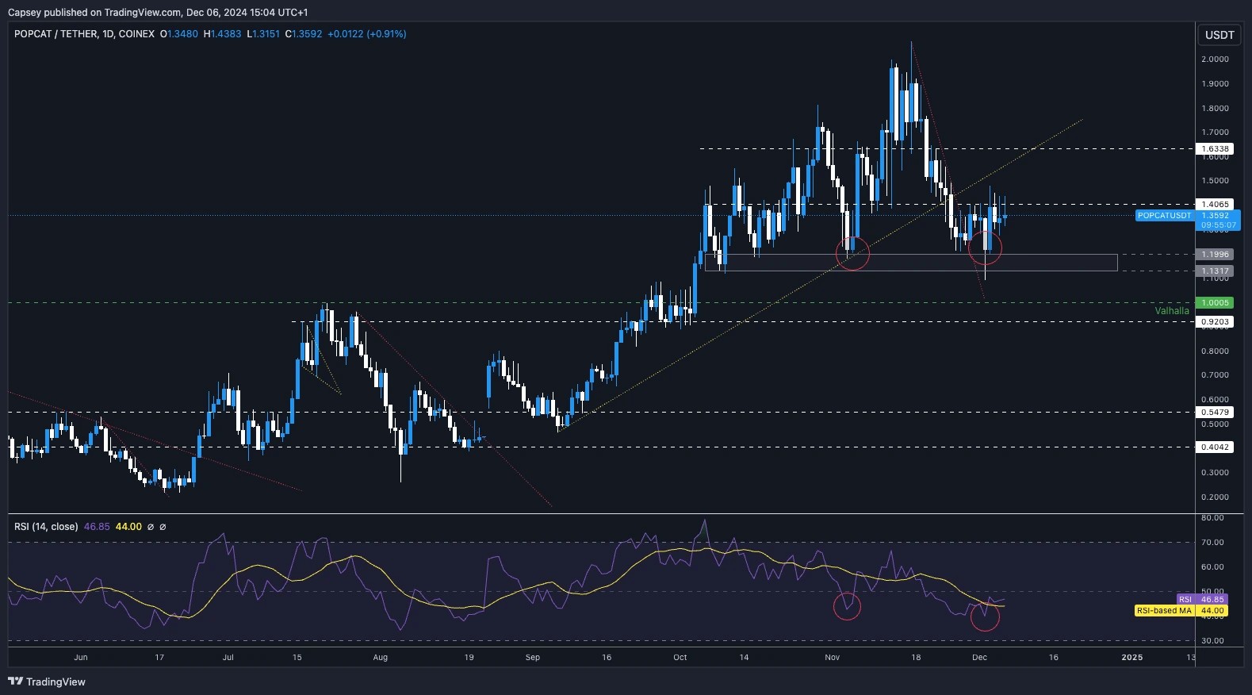Click the purple 46.85 RSI legend value
Image resolution: width=1252 pixels, height=695 pixels.
click(x=97, y=527)
